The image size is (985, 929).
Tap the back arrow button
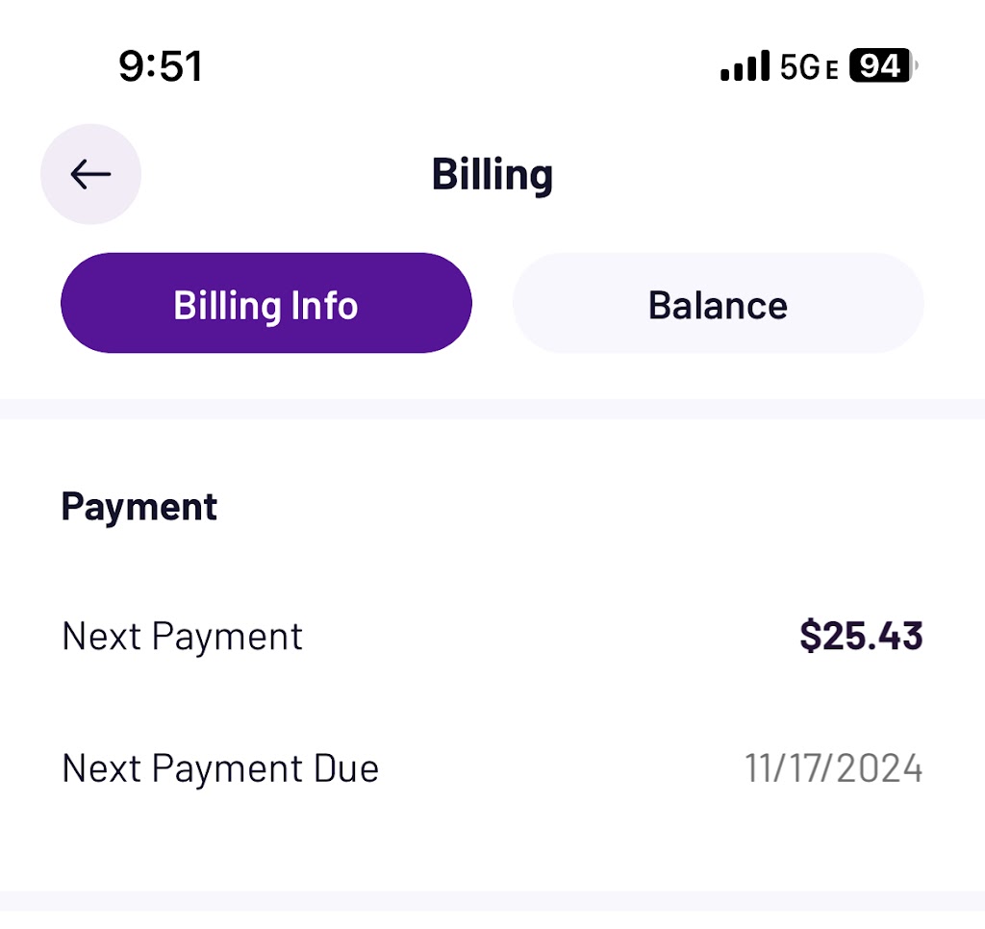point(90,174)
